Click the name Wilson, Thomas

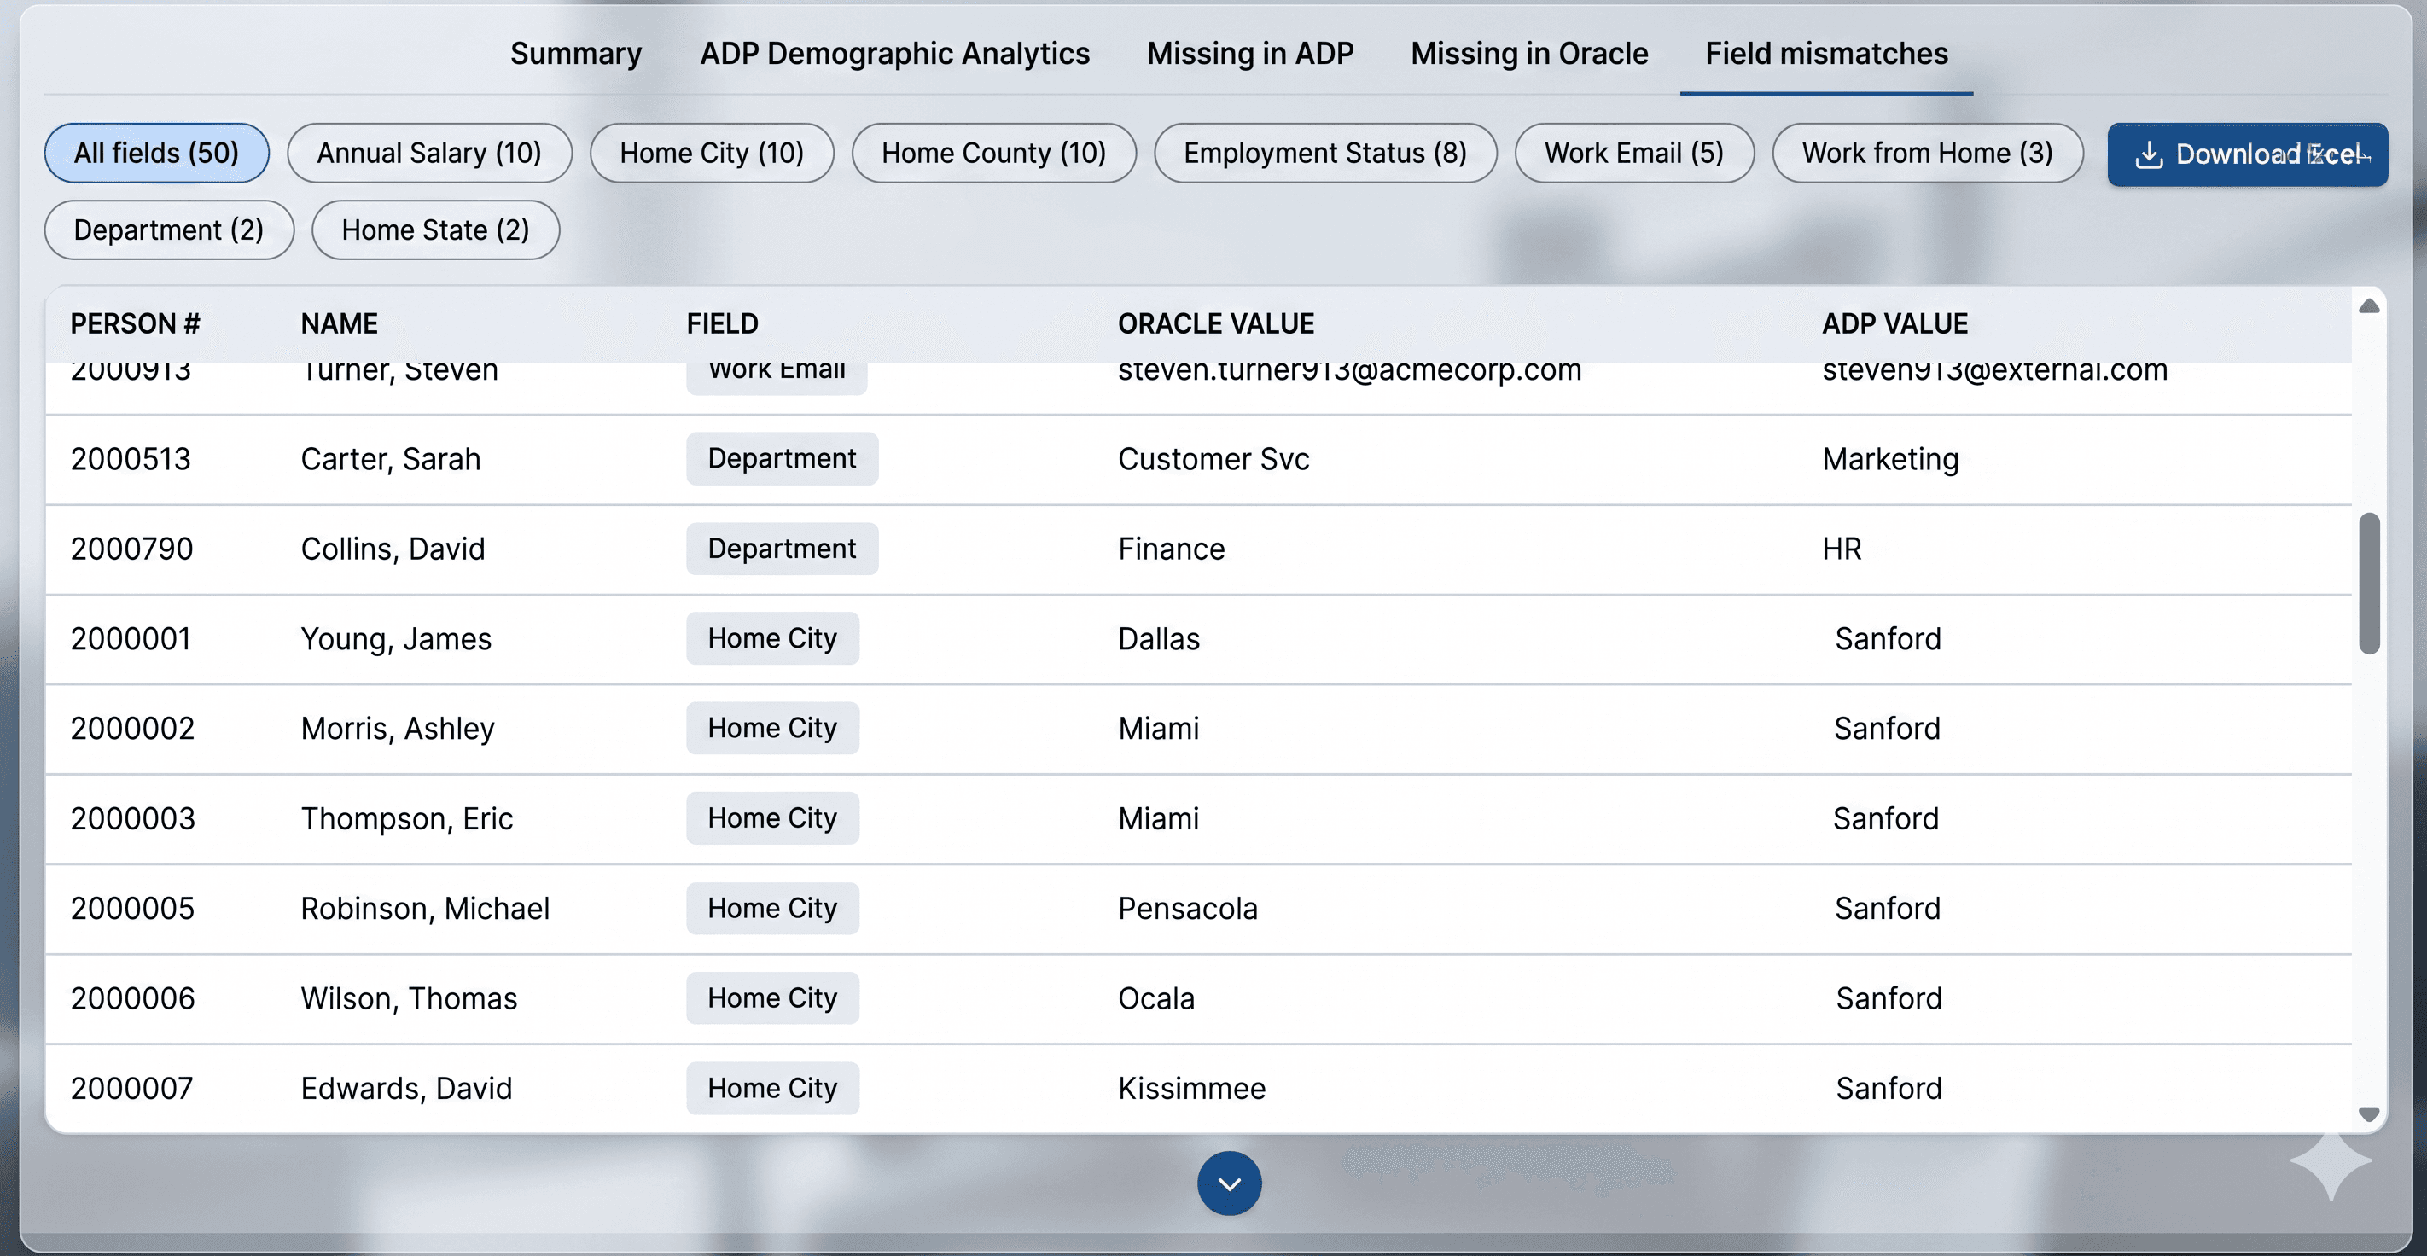[409, 999]
